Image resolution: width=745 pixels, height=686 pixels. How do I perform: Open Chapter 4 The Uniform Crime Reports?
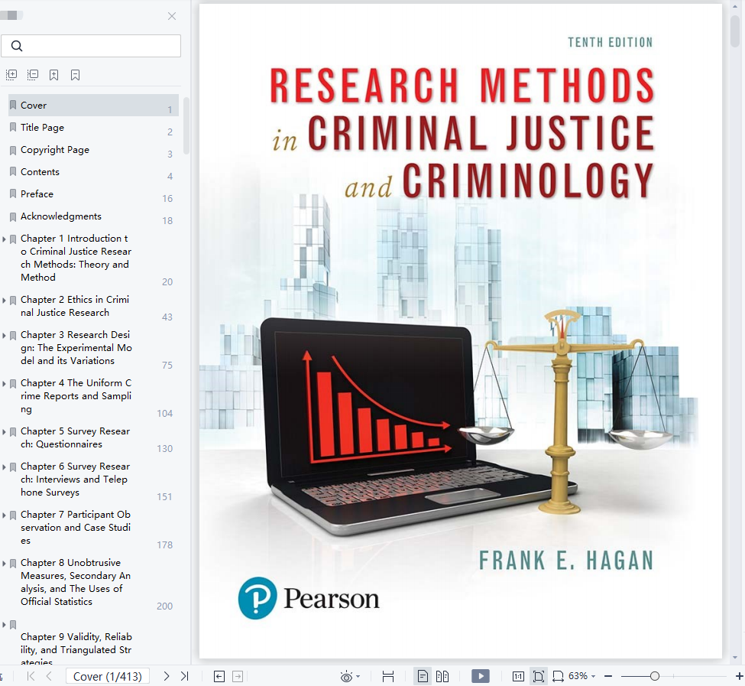click(76, 396)
